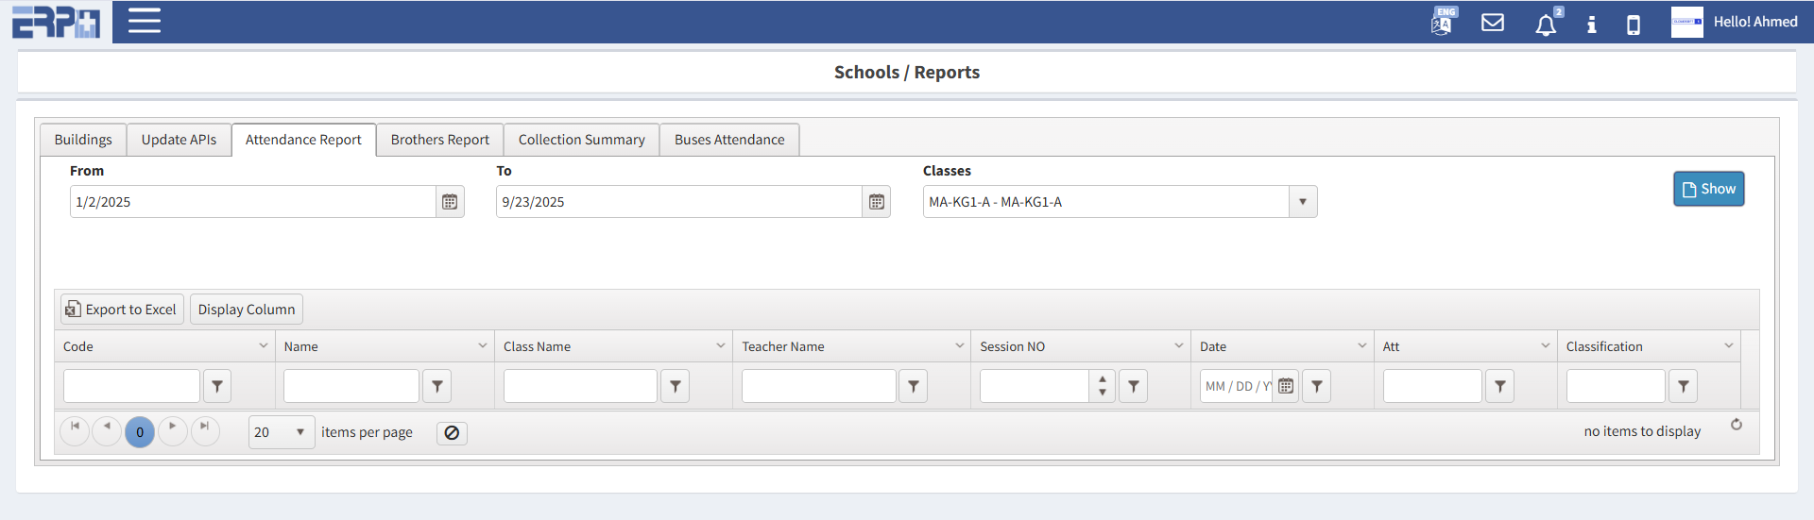1814x520 pixels.
Task: Switch to the Collection Summary tab
Action: (581, 140)
